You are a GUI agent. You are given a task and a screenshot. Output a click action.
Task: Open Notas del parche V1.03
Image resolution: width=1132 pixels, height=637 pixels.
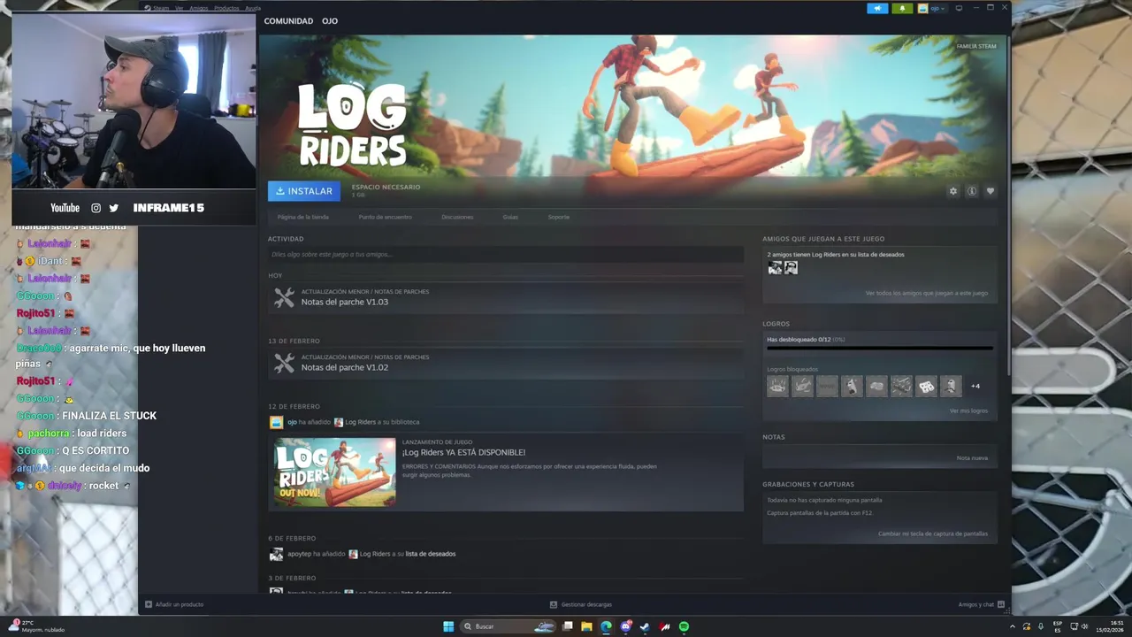345,303
